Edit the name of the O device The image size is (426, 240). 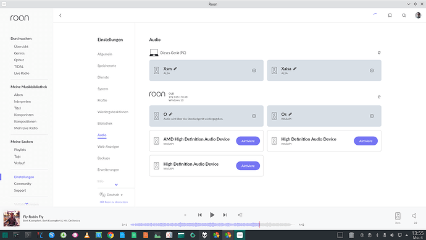[x=170, y=114]
